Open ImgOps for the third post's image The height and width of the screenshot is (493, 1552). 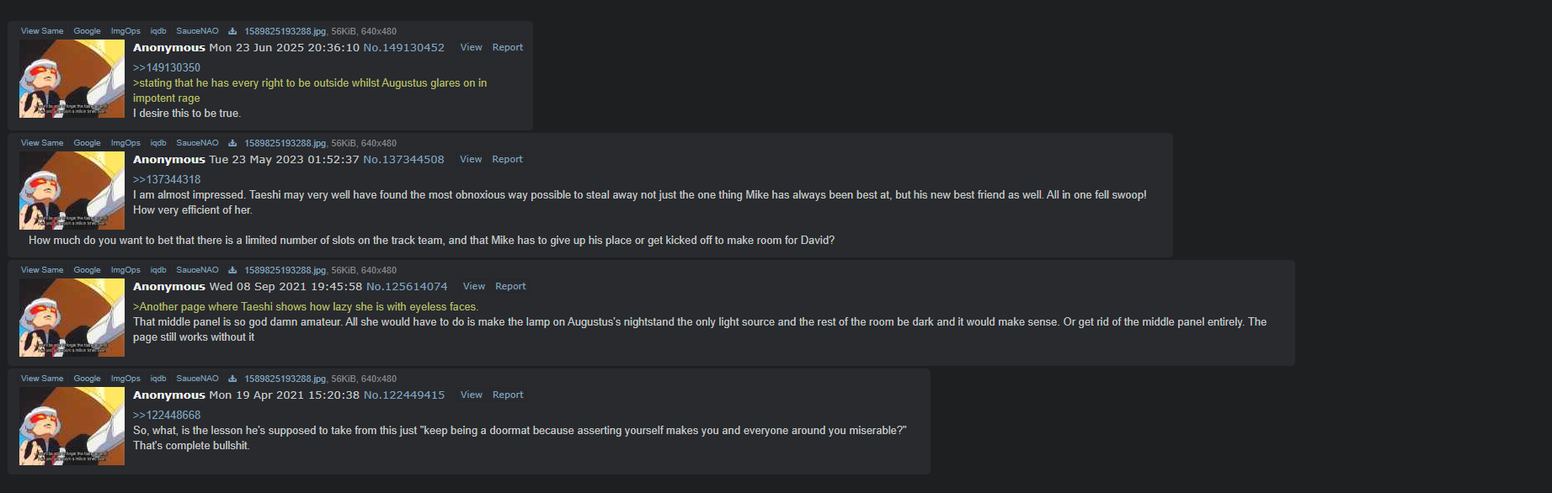click(x=125, y=270)
